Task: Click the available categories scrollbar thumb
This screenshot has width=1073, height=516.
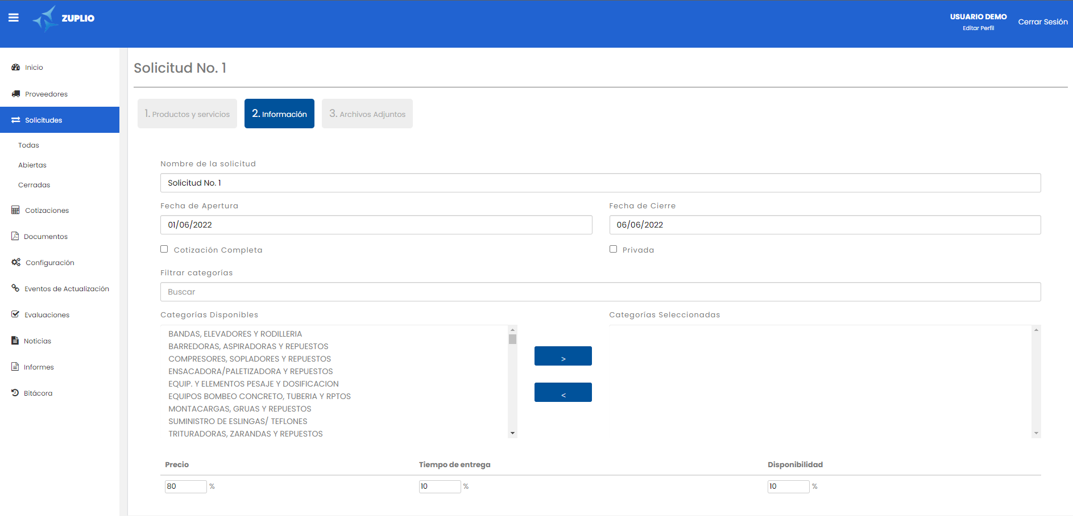Action: tap(512, 339)
